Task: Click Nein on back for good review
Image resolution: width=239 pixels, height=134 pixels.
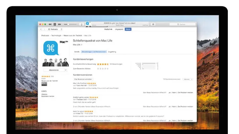Action: [174, 121]
